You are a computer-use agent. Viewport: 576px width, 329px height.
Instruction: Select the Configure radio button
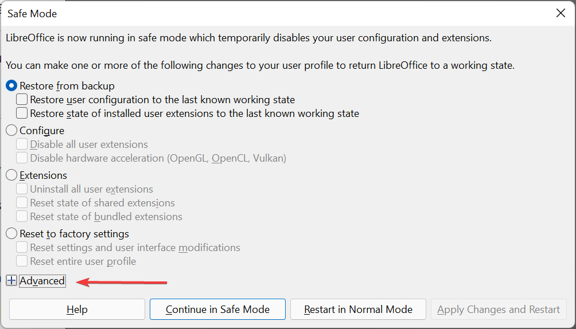point(11,131)
